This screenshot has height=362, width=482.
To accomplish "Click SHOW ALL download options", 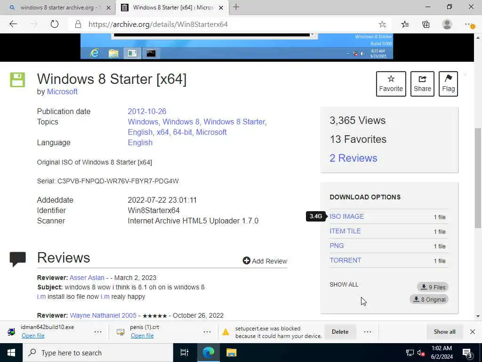I will (x=344, y=285).
